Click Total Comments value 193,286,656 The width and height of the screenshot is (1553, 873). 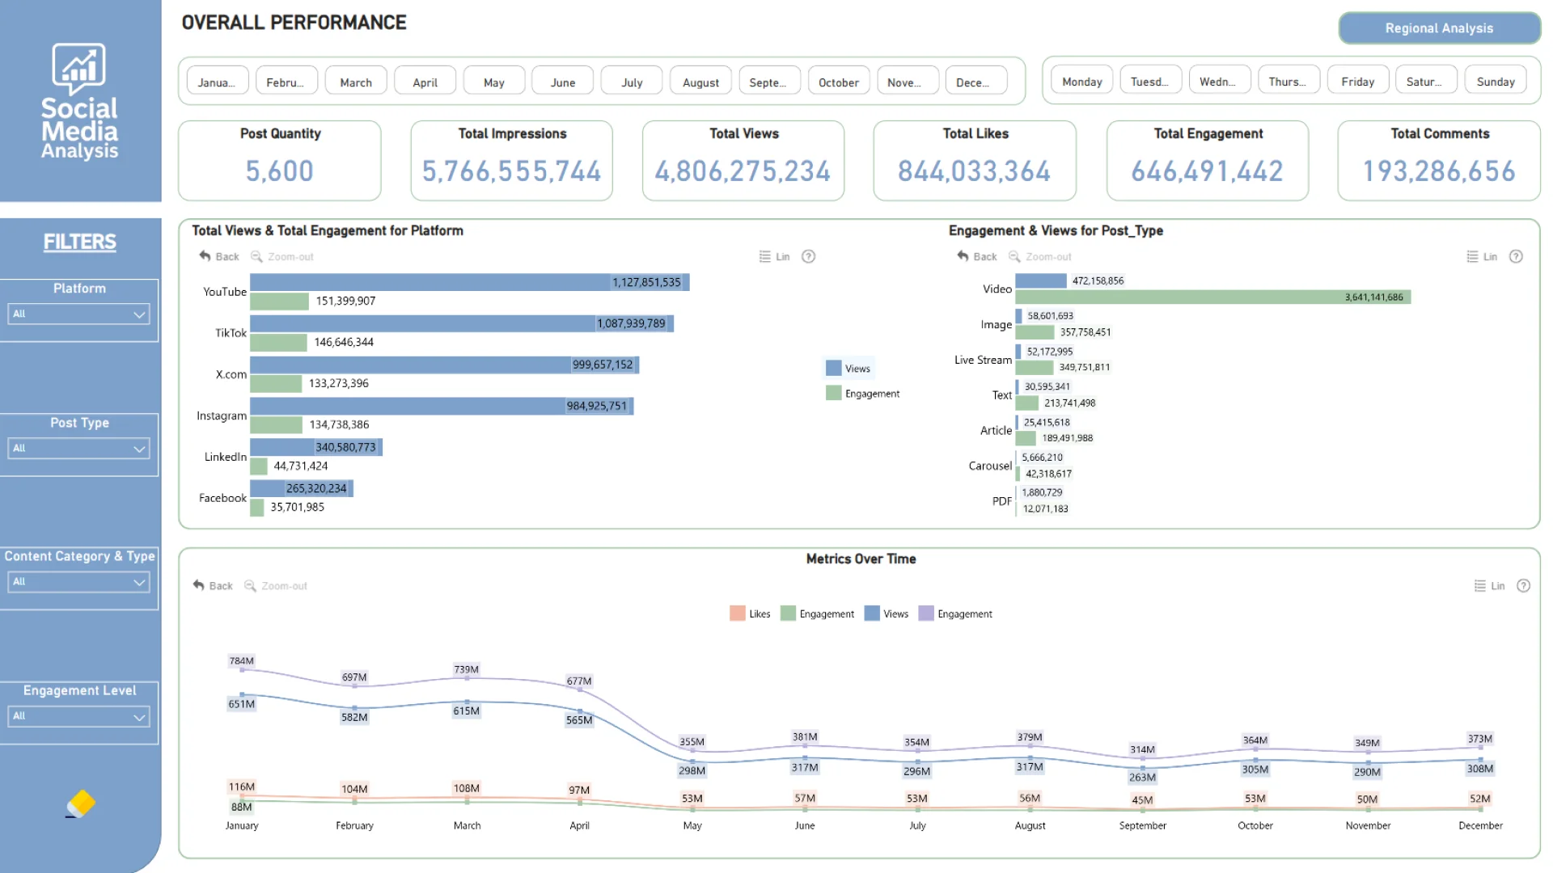tap(1439, 171)
